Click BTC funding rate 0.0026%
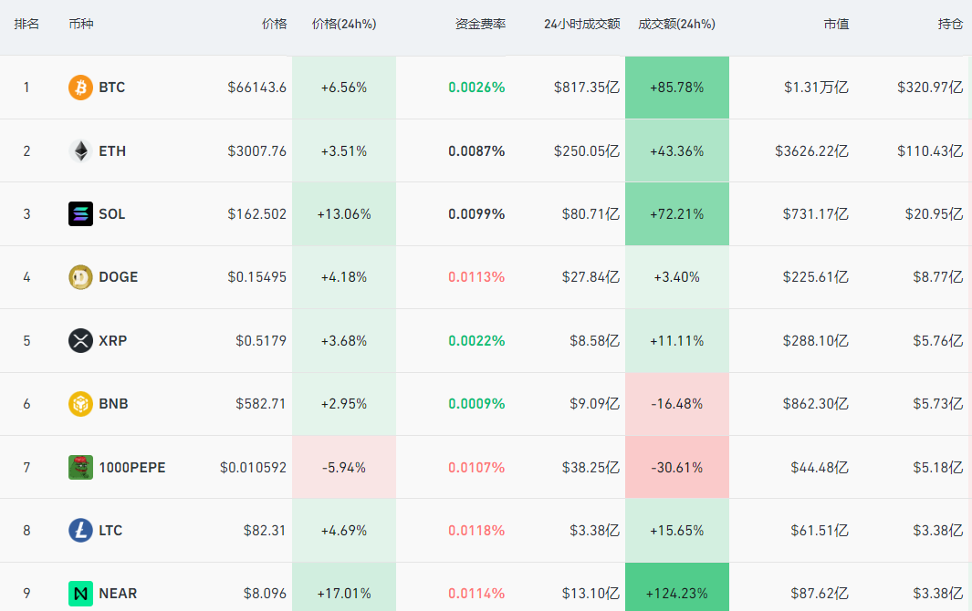This screenshot has height=611, width=972. pyautogui.click(x=476, y=88)
